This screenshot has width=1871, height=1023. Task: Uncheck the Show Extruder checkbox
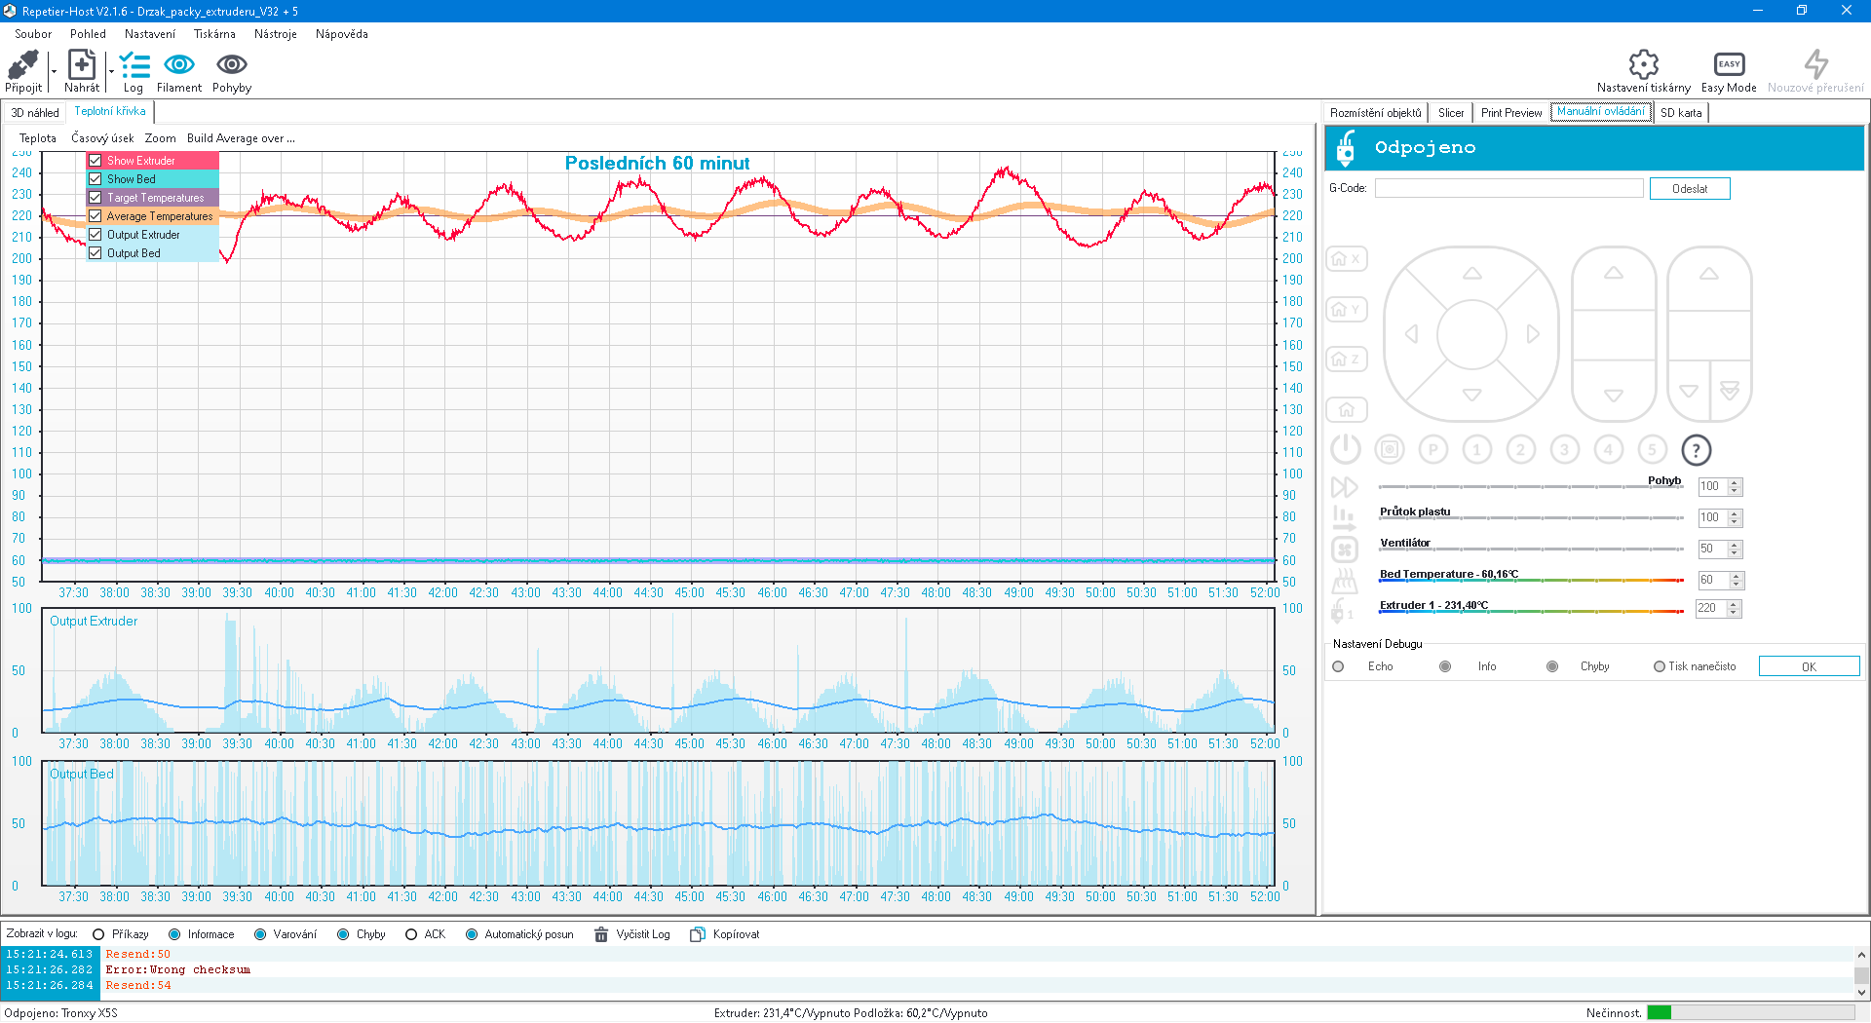point(95,161)
